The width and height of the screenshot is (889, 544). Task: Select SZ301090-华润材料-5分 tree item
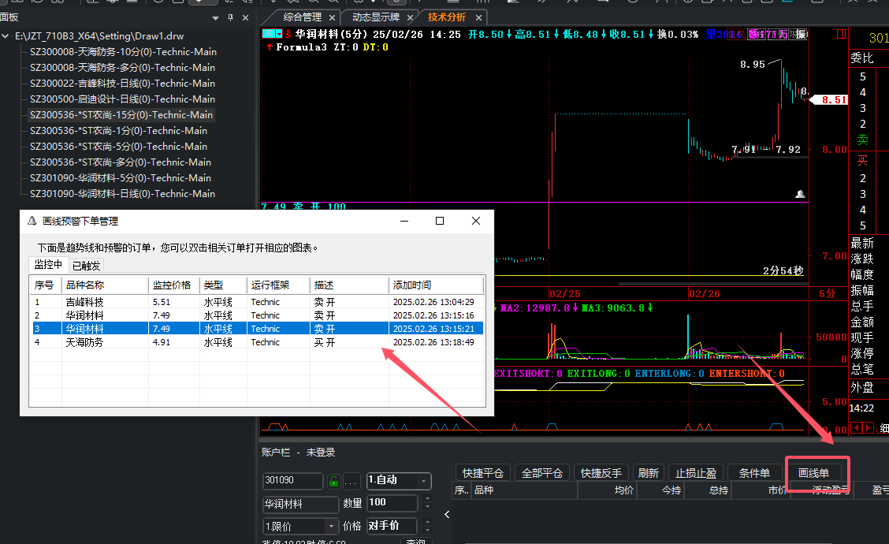click(121, 178)
